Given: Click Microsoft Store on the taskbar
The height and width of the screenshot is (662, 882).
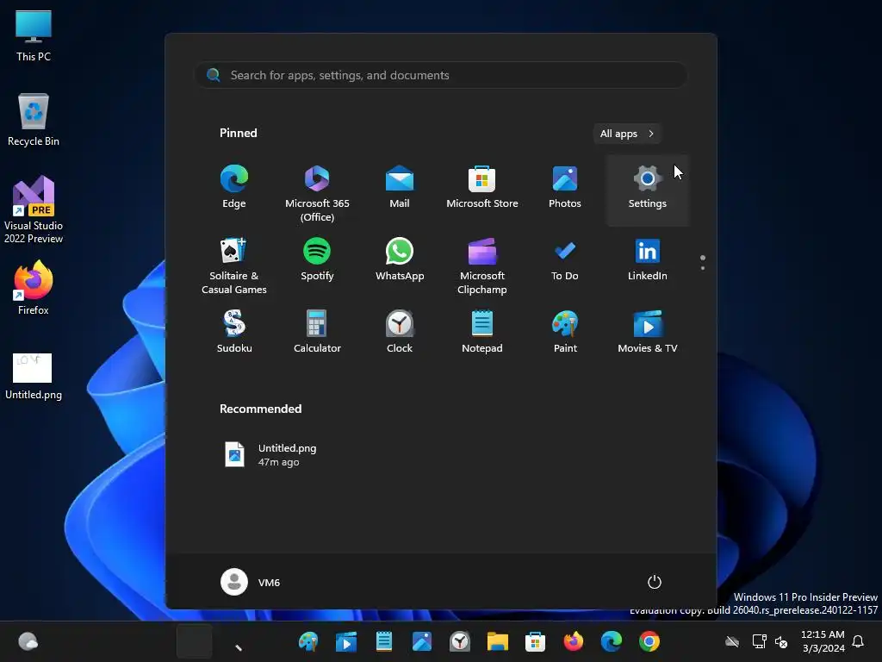Looking at the screenshot, I should coord(535,641).
